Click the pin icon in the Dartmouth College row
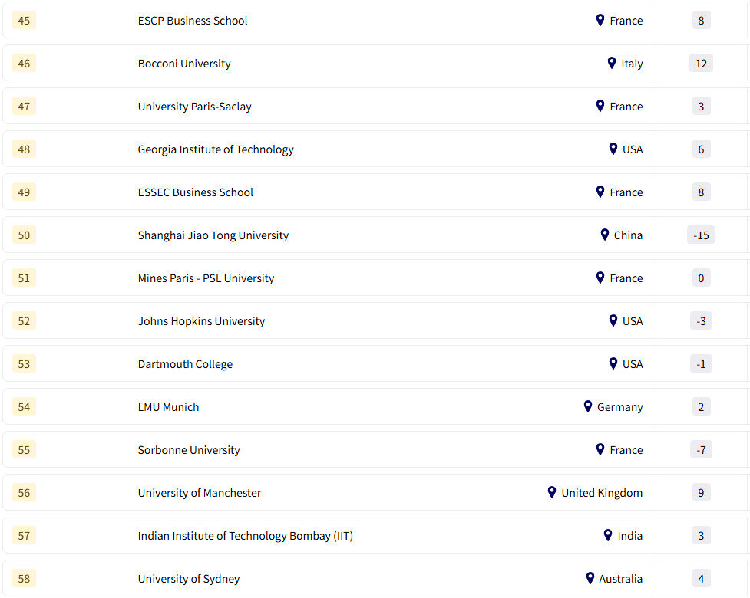750x598 pixels. [x=613, y=363]
